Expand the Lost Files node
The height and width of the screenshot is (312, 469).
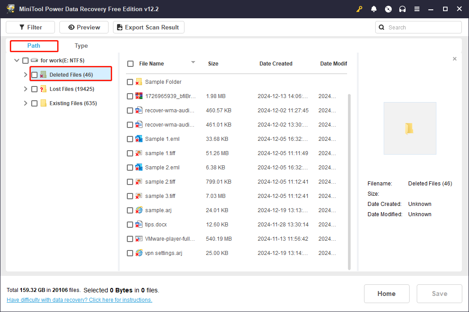click(25, 89)
